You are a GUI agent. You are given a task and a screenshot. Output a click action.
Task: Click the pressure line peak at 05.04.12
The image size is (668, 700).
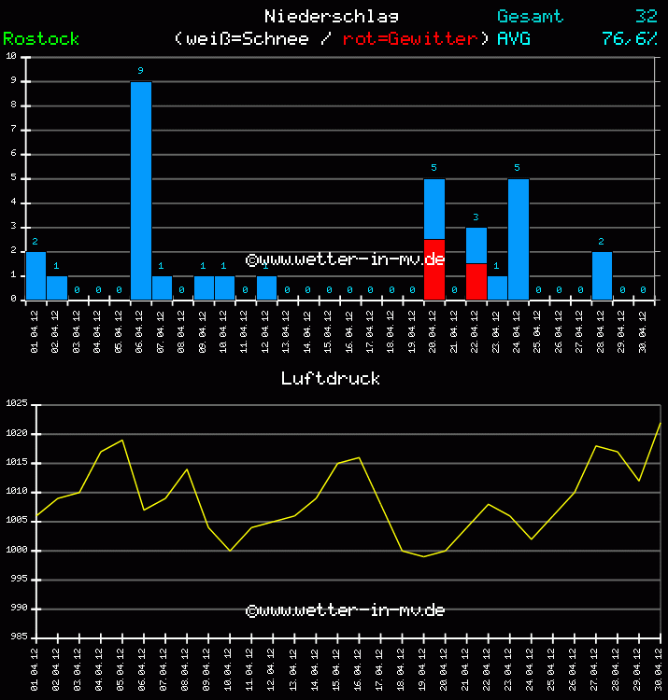coord(122,440)
